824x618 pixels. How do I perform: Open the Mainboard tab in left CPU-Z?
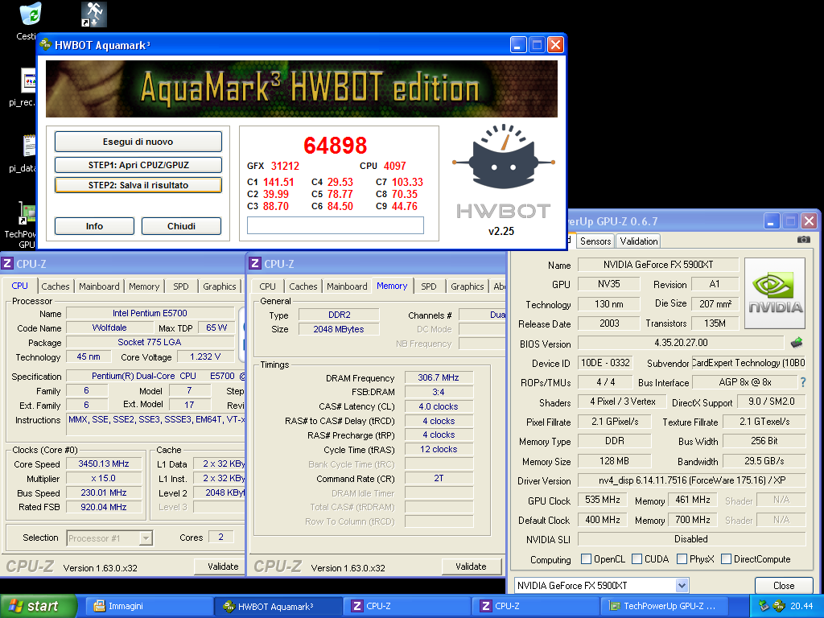point(99,286)
